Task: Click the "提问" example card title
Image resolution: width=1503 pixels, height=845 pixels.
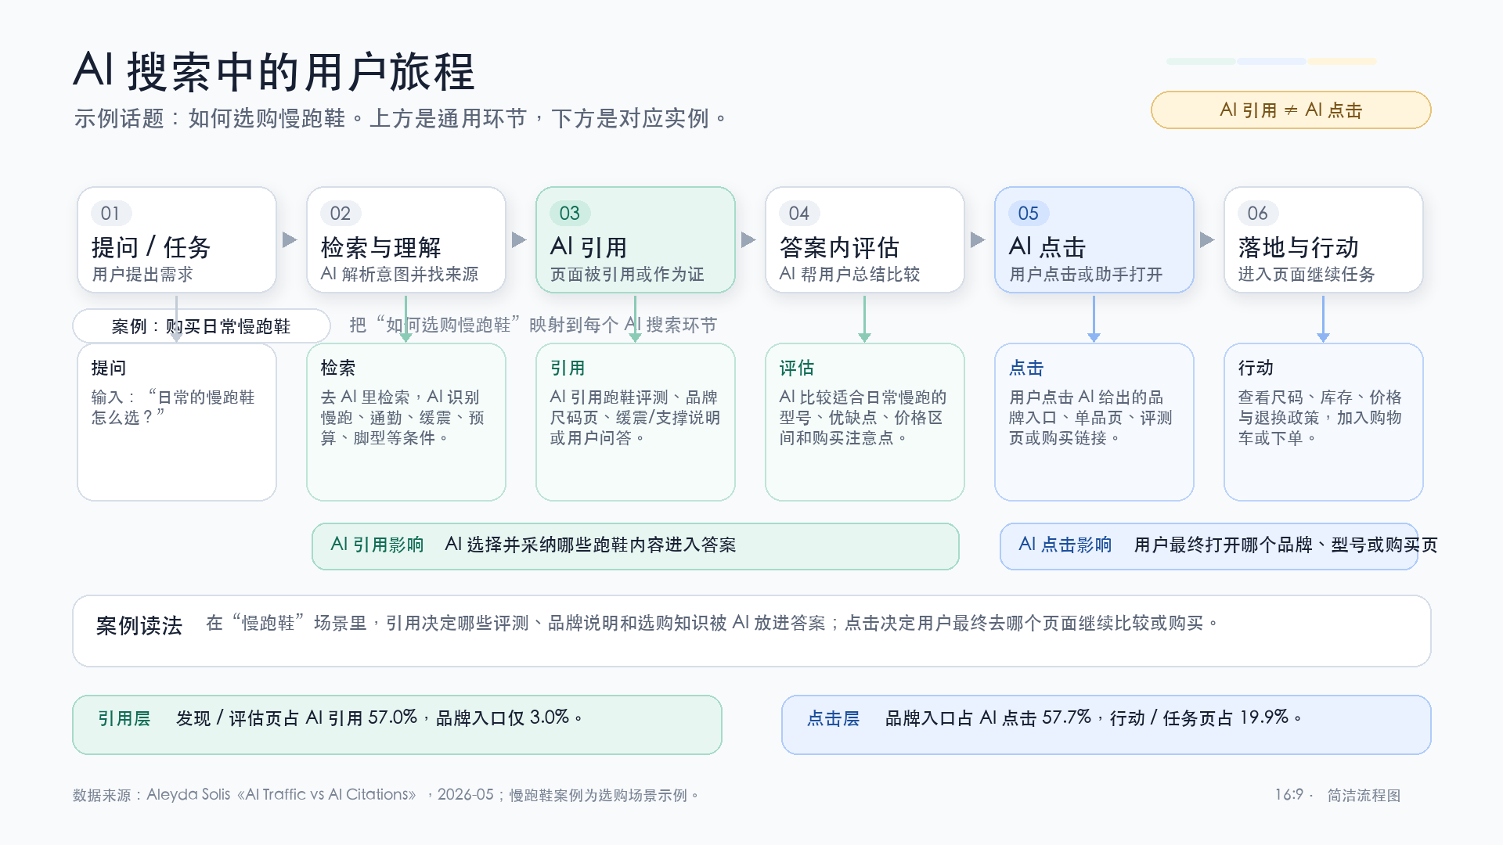Action: [109, 368]
